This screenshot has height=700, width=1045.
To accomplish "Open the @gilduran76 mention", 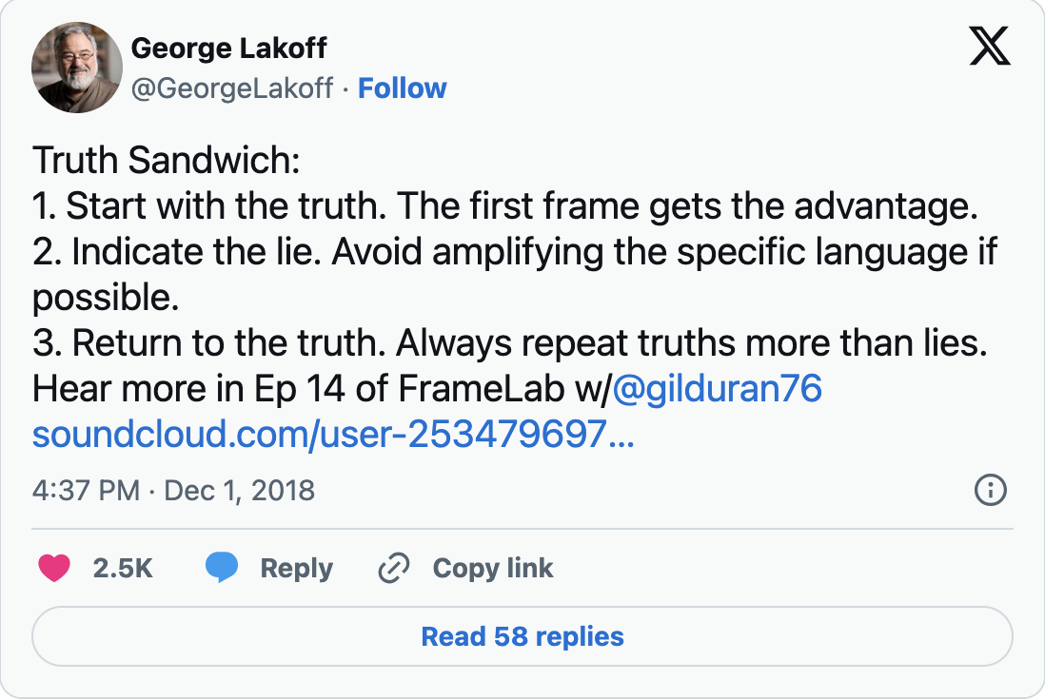I will tap(717, 389).
